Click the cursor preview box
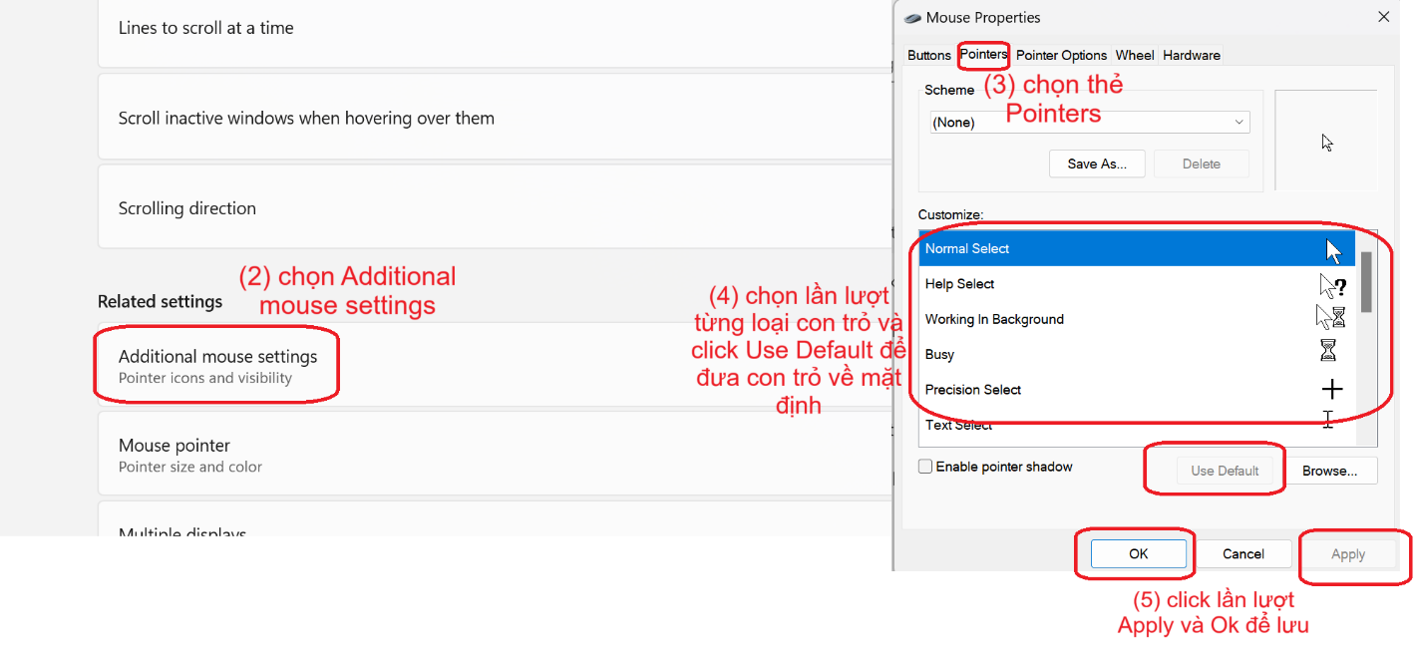Screen dimensions: 1421x656 pos(1326,142)
